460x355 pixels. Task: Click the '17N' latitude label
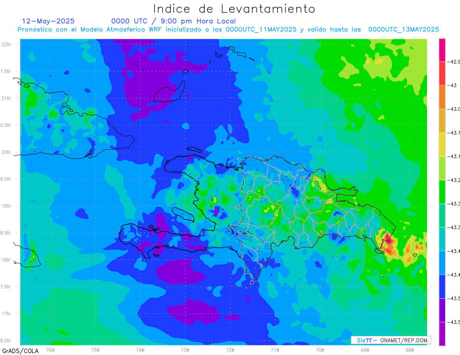coord(6,314)
